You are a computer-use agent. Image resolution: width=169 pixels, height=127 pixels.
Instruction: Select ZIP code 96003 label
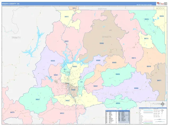pos(75,66)
